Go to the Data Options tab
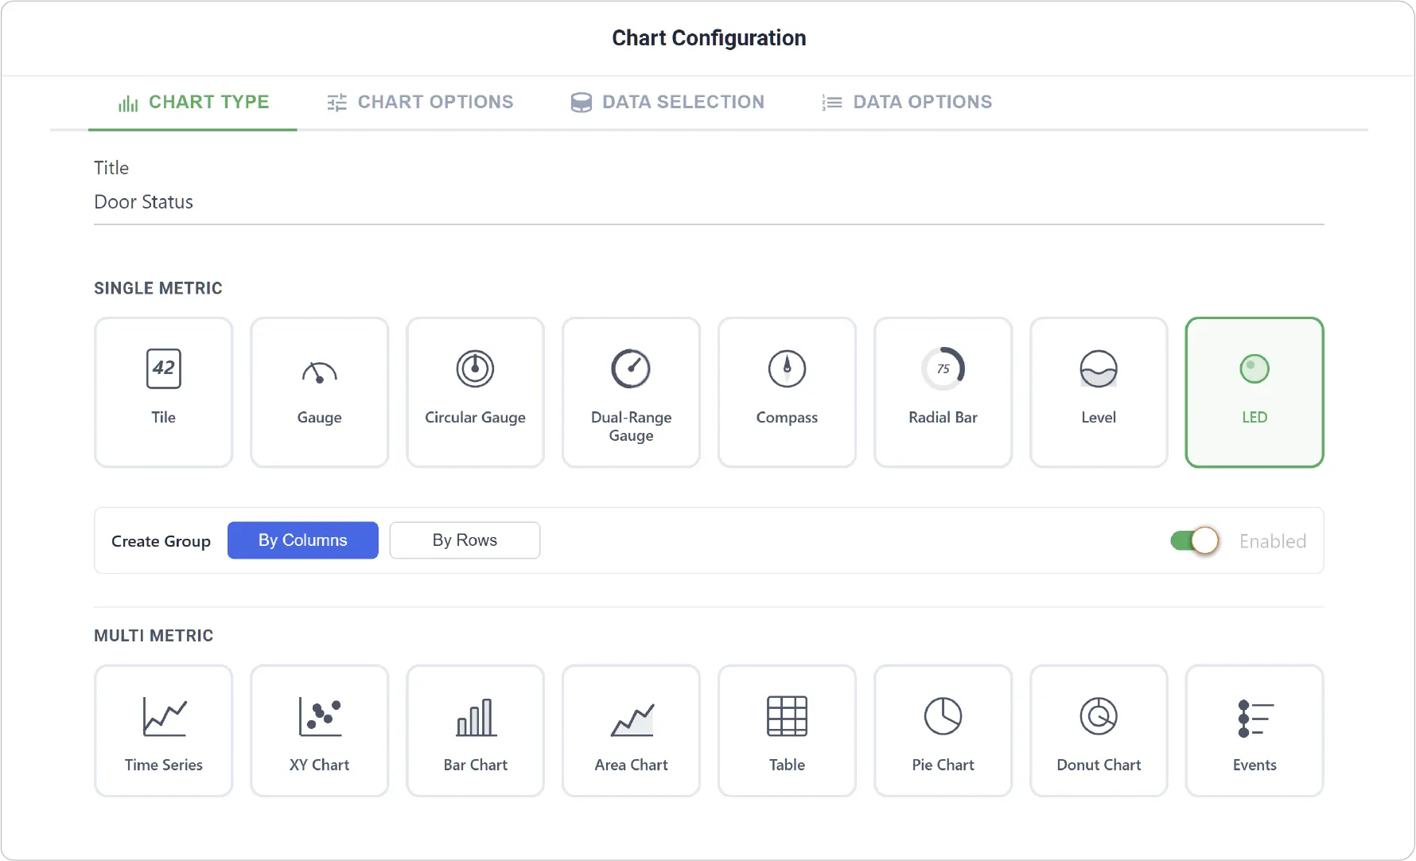This screenshot has height=861, width=1416. tap(907, 102)
